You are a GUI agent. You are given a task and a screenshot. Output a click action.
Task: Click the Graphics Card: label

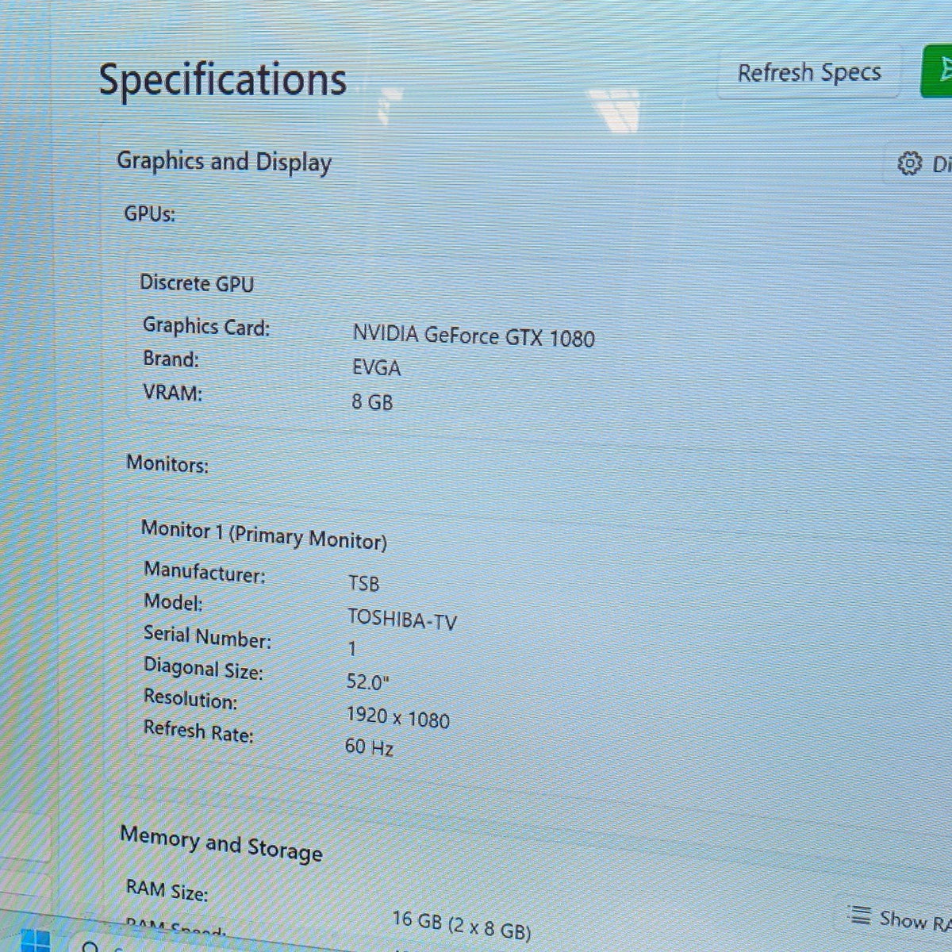coord(206,326)
